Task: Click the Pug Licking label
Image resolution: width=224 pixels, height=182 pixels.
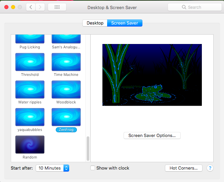Action: (30, 47)
